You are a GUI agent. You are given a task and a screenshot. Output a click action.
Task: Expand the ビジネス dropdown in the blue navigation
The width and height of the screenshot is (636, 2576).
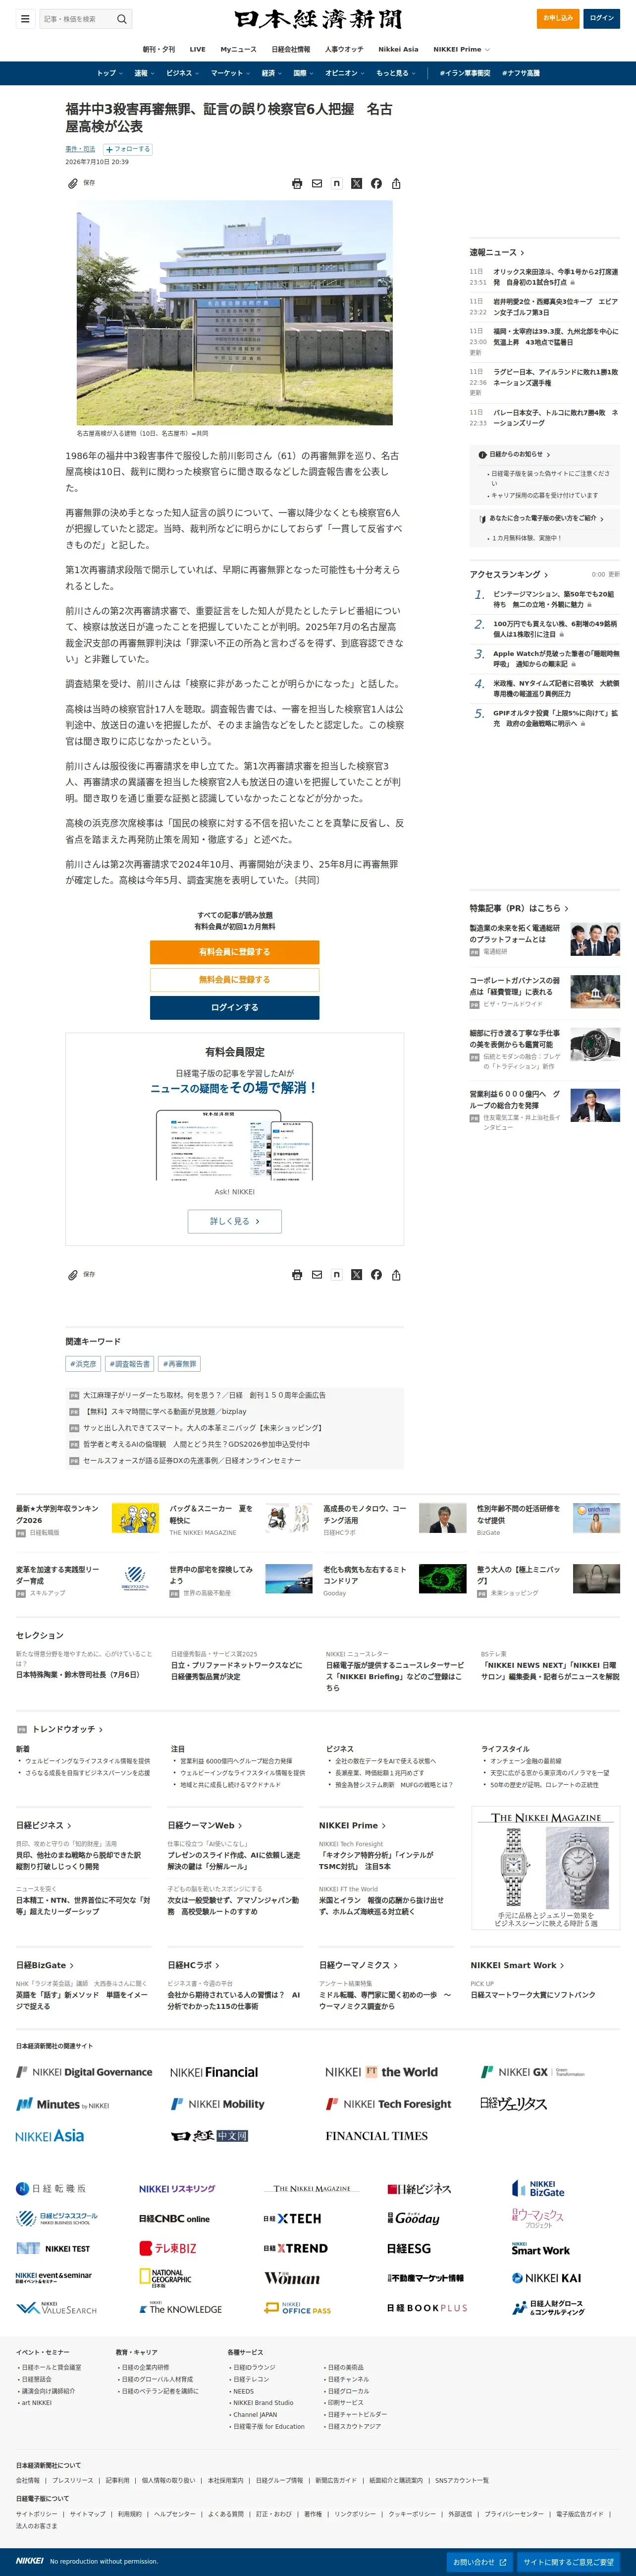coord(183,73)
